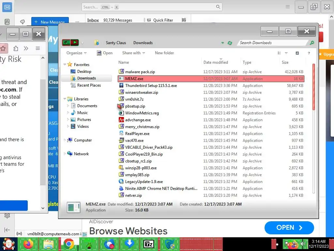Image resolution: width=334 pixels, height=251 pixels.
Task: Collapse Thunderbird spaces toolbar arrow
Action: tap(7, 230)
